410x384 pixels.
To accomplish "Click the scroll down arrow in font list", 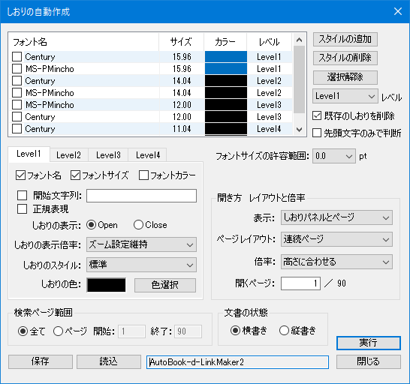I will (x=300, y=129).
